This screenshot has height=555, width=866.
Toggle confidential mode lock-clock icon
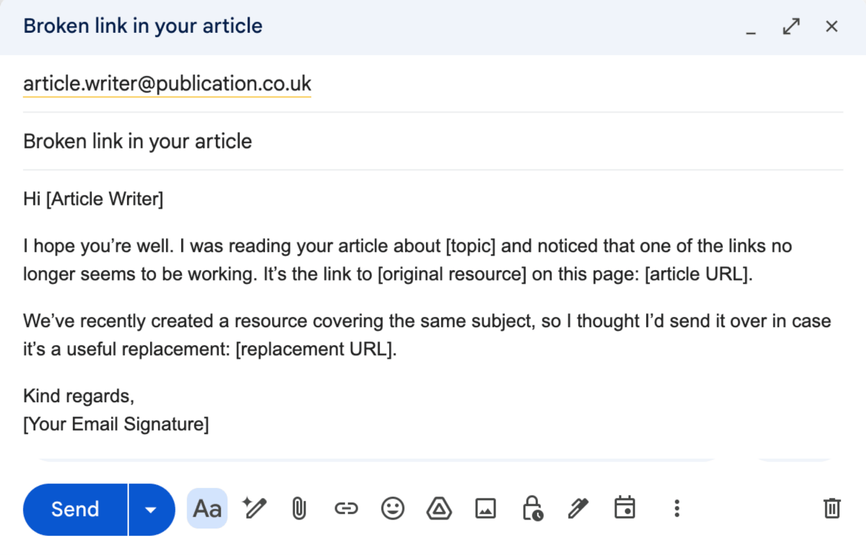click(532, 508)
